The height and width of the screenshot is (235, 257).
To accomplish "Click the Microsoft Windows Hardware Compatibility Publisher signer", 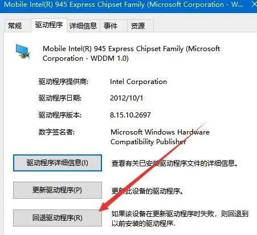I will tap(160, 137).
